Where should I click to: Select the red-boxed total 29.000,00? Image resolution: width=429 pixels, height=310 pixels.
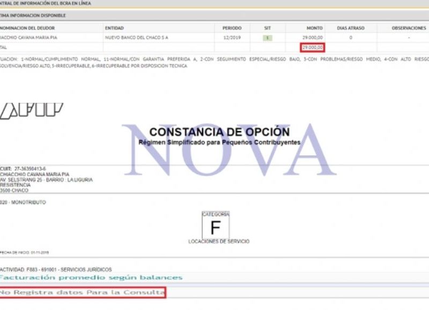(313, 48)
